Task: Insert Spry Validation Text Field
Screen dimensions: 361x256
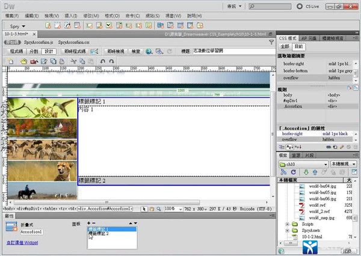Action: pos(89,25)
